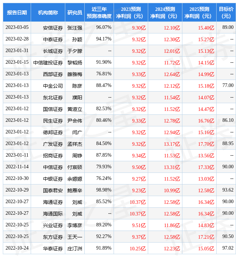This screenshot has height=257, width=236.
Task: Click the date 2022-10-24
Action: click(x=17, y=248)
